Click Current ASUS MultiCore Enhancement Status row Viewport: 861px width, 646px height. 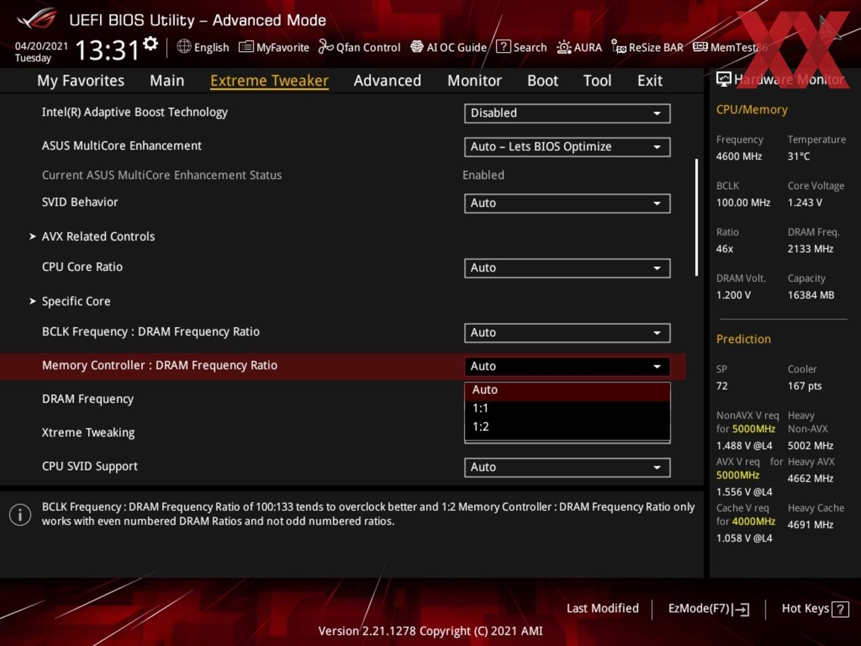[342, 175]
